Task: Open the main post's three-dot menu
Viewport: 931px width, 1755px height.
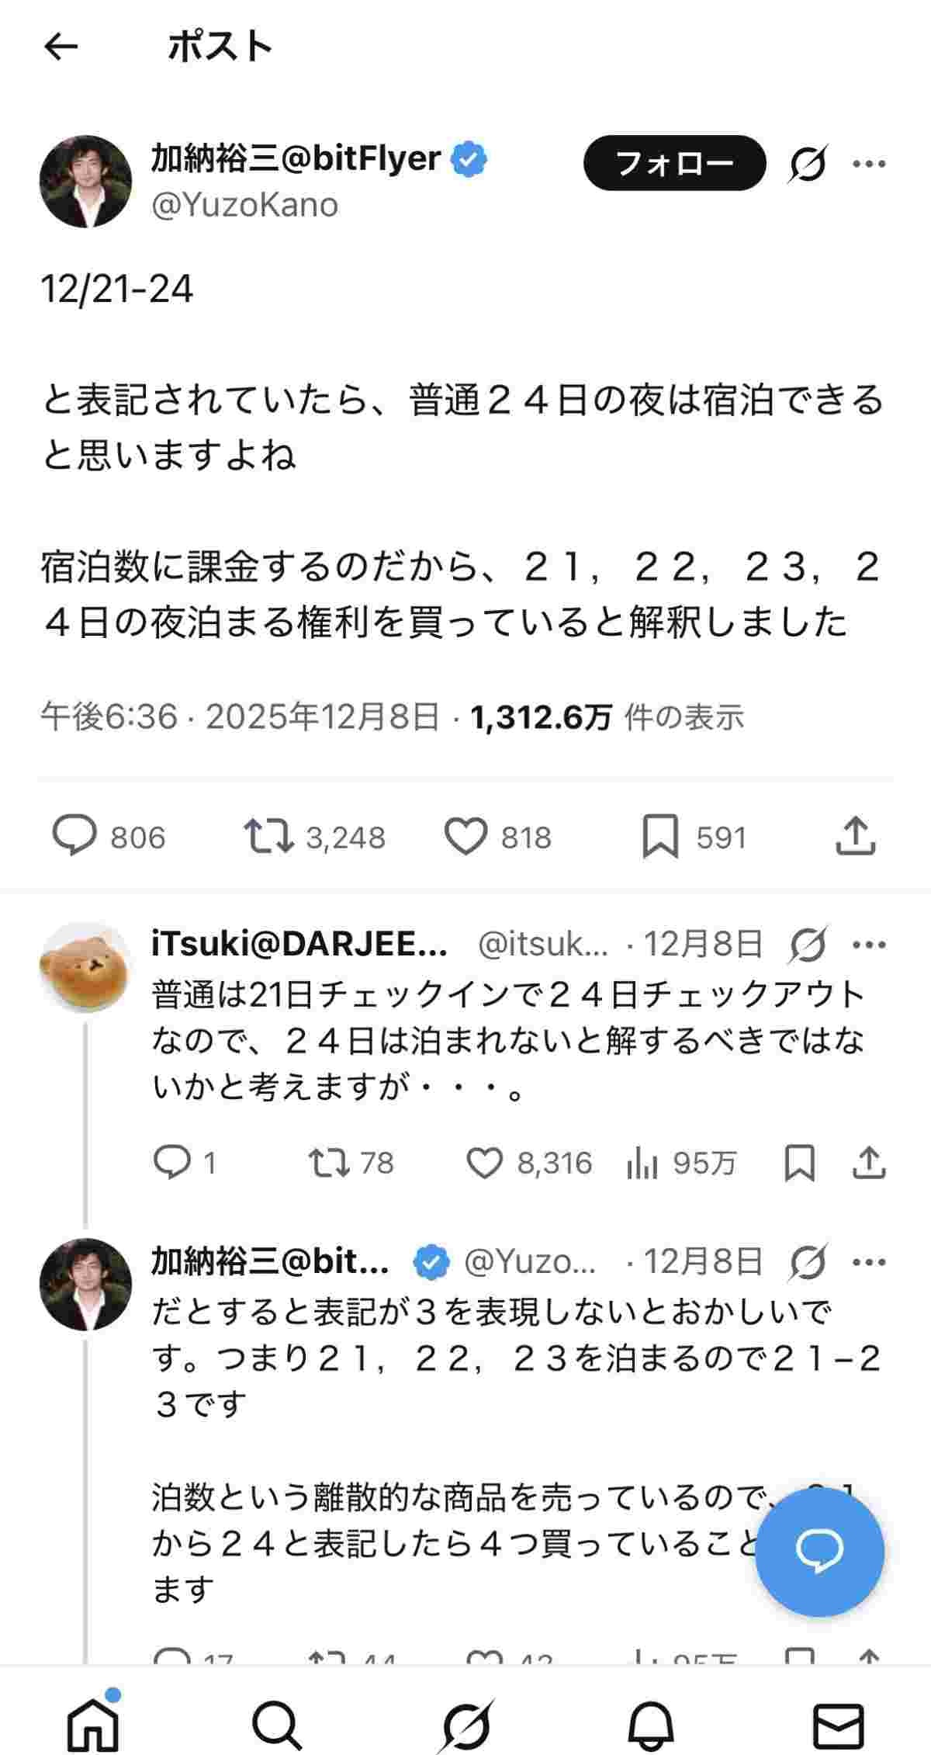Action: 869,163
